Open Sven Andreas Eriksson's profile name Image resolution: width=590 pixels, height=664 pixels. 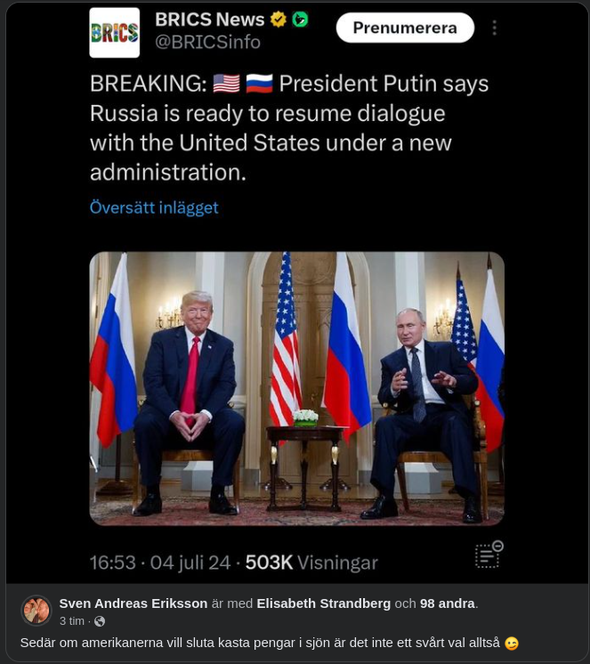point(133,603)
